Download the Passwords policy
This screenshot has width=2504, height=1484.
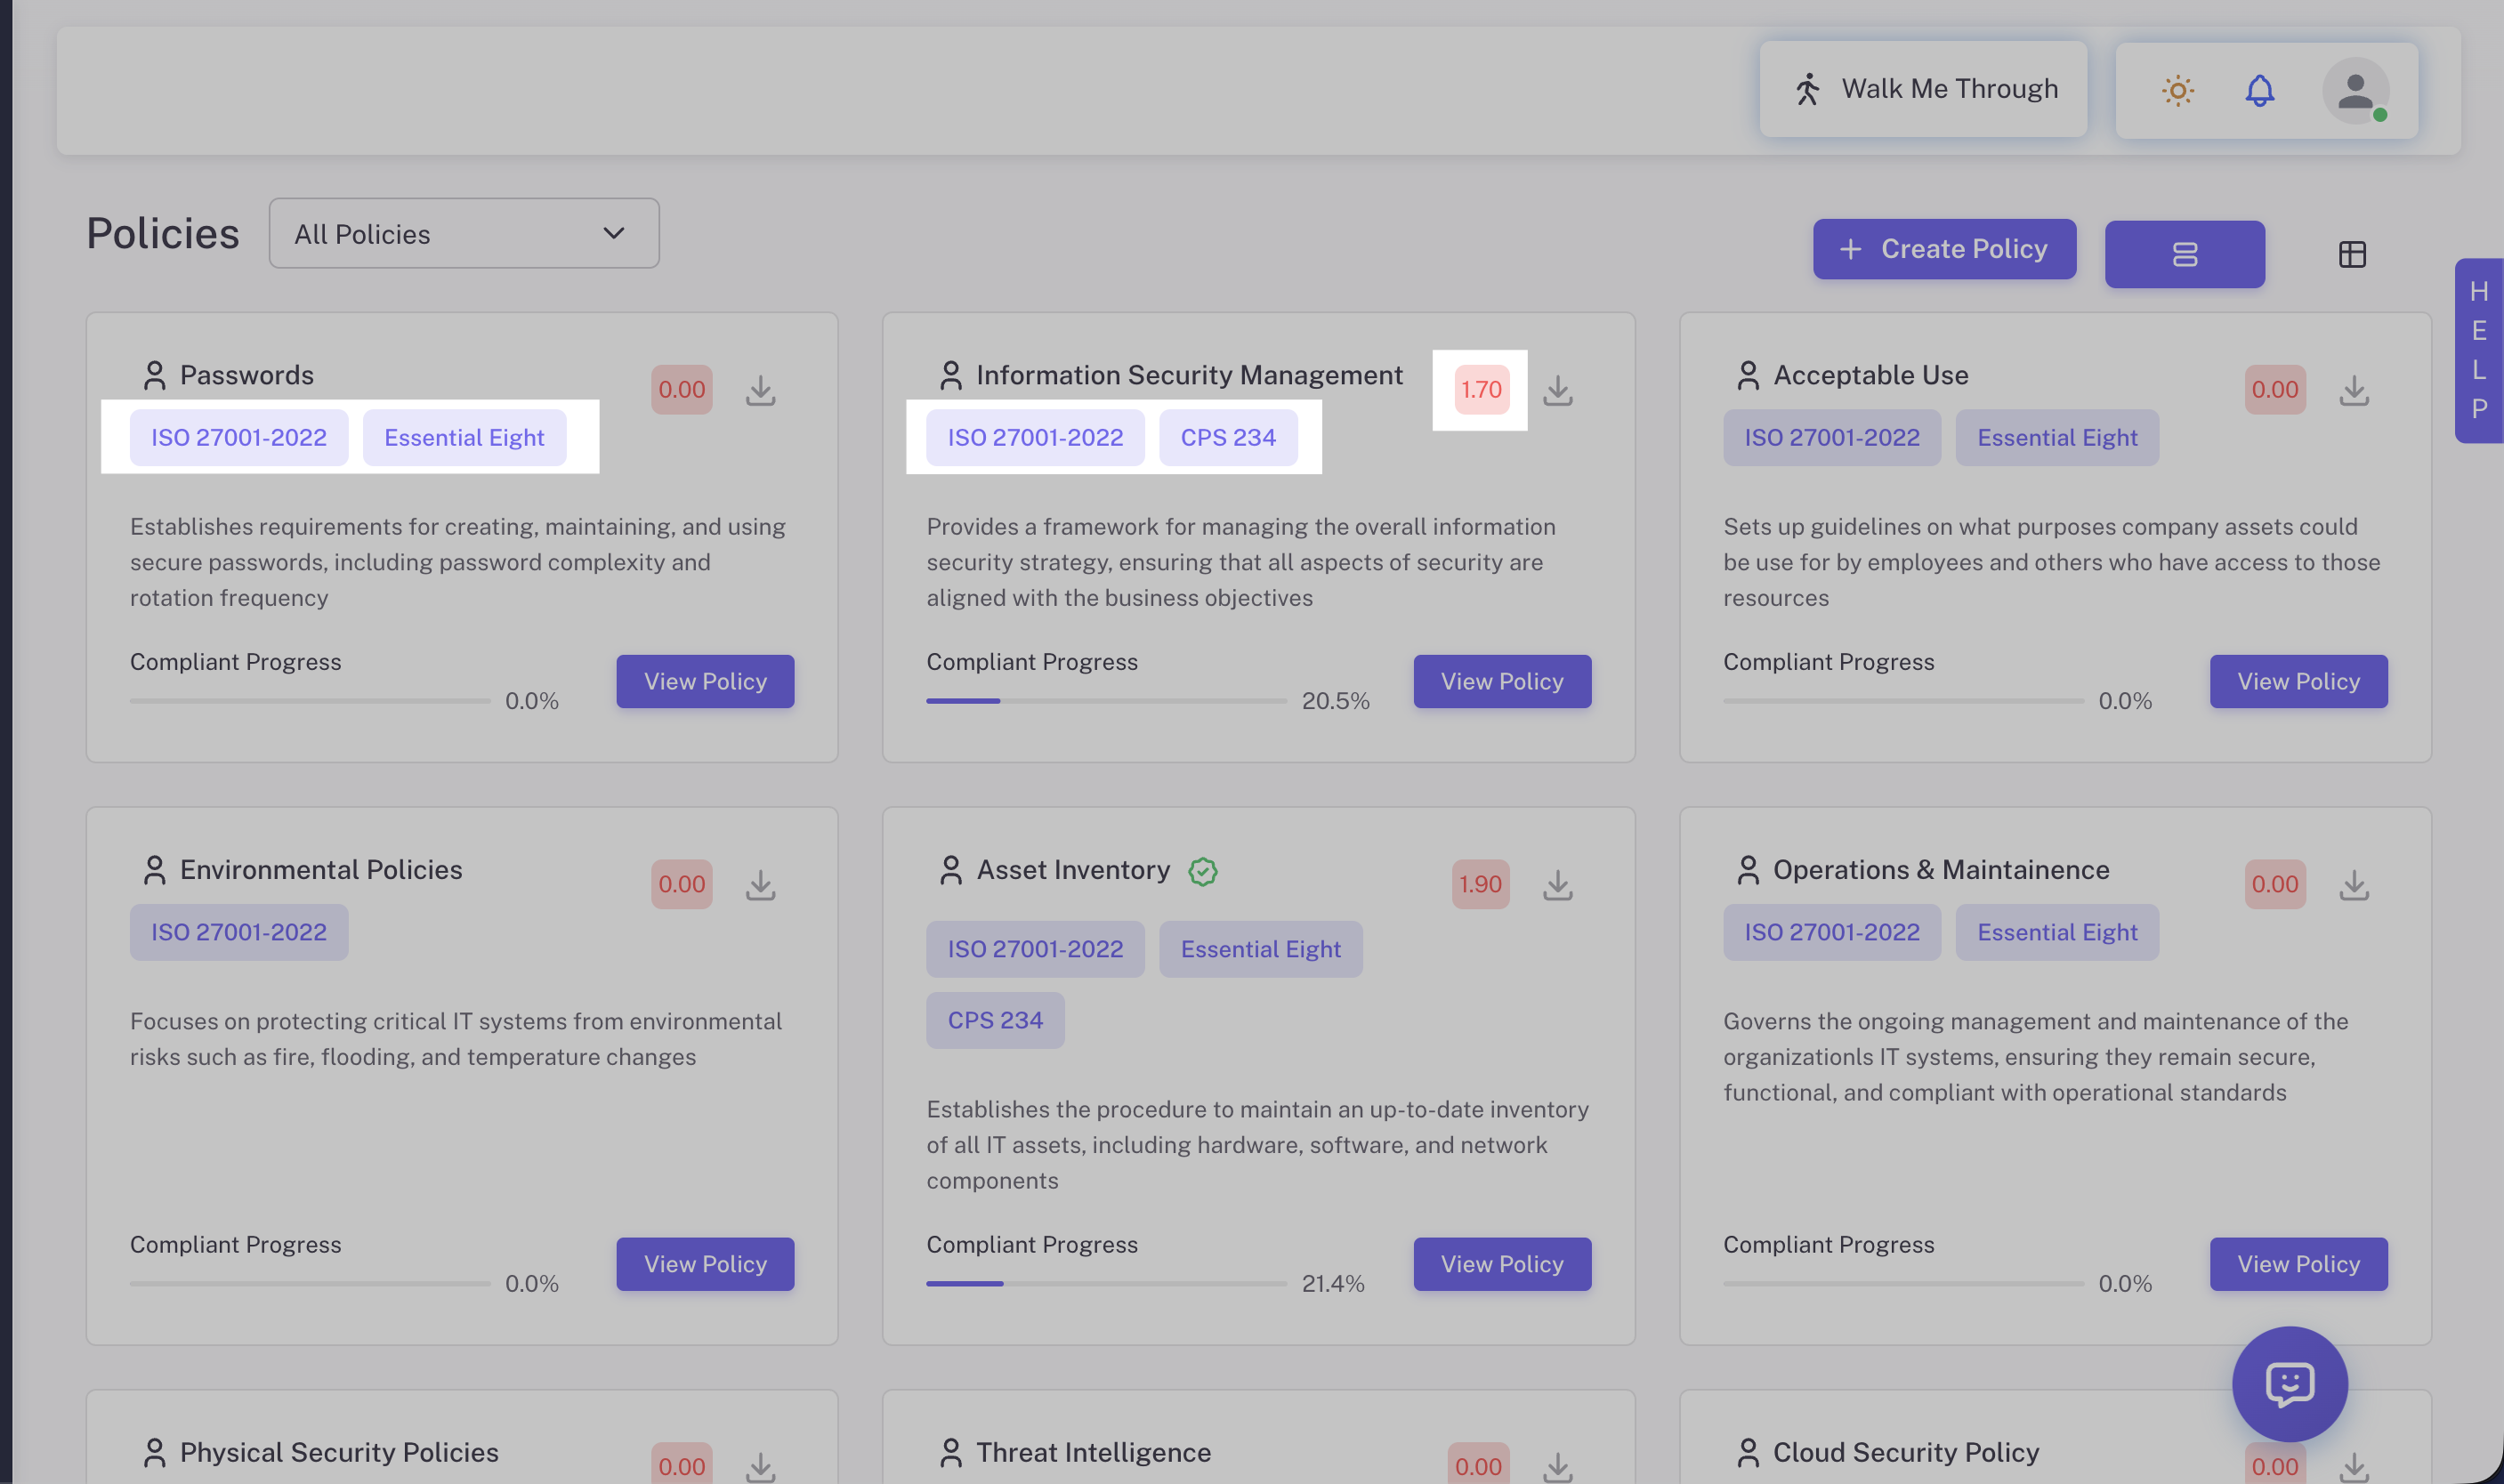tap(760, 390)
